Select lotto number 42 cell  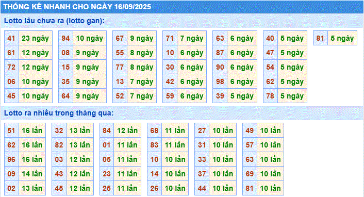[x=170, y=81]
